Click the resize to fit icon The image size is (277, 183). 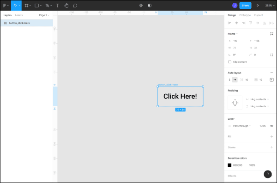(272, 34)
